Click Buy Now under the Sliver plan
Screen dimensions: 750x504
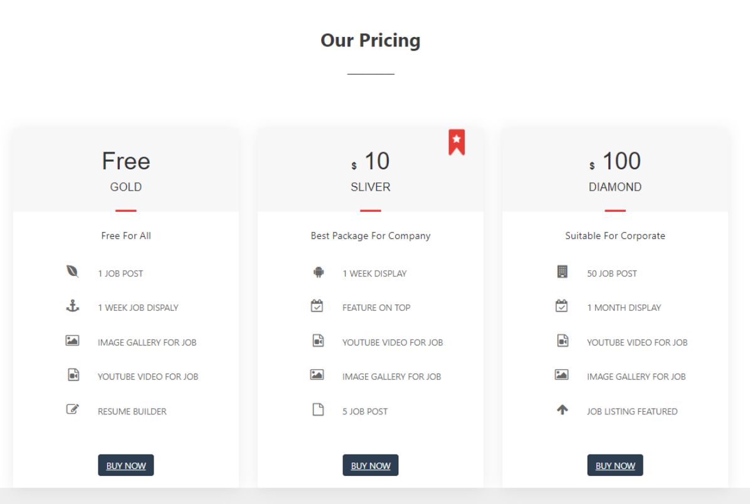tap(371, 465)
